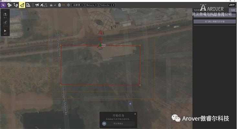The image size is (237, 129).
Task: Open the Return flight mode dropdown
Action: point(92,5)
